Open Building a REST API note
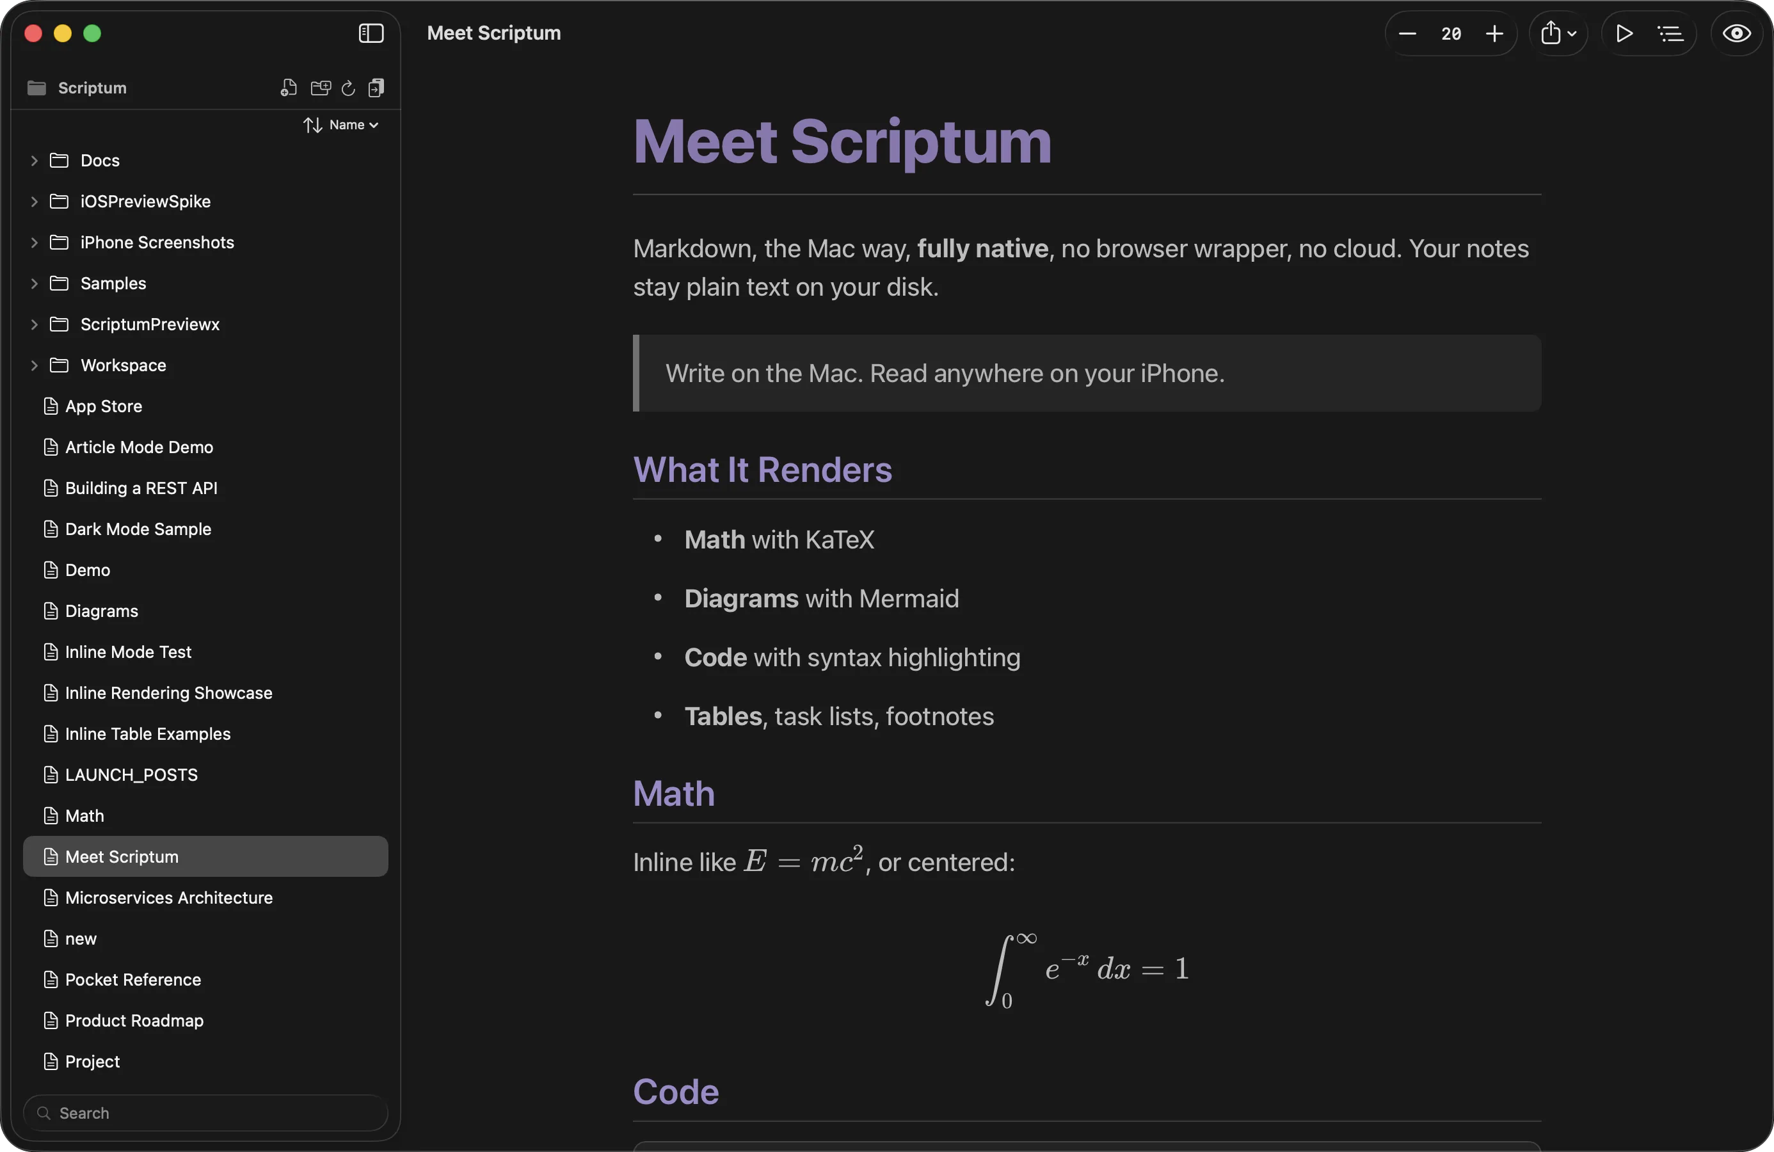The image size is (1774, 1152). pyautogui.click(x=205, y=488)
